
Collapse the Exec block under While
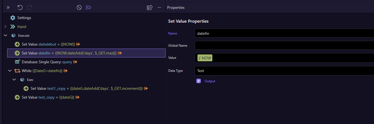pos(14,80)
